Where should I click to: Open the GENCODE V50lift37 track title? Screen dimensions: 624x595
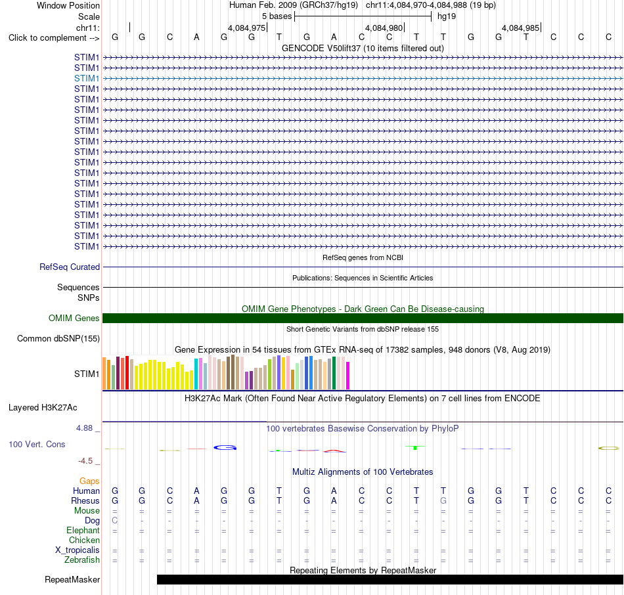click(x=363, y=48)
